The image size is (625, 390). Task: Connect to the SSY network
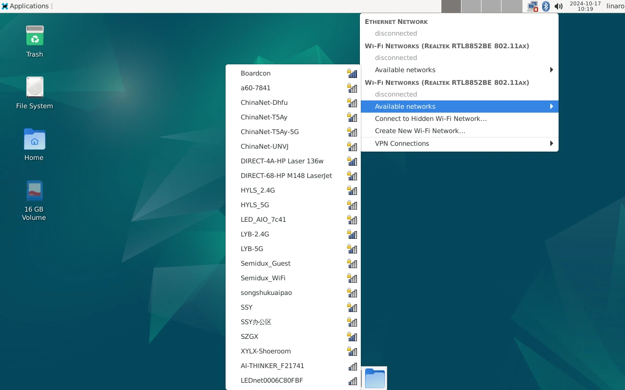(x=293, y=307)
